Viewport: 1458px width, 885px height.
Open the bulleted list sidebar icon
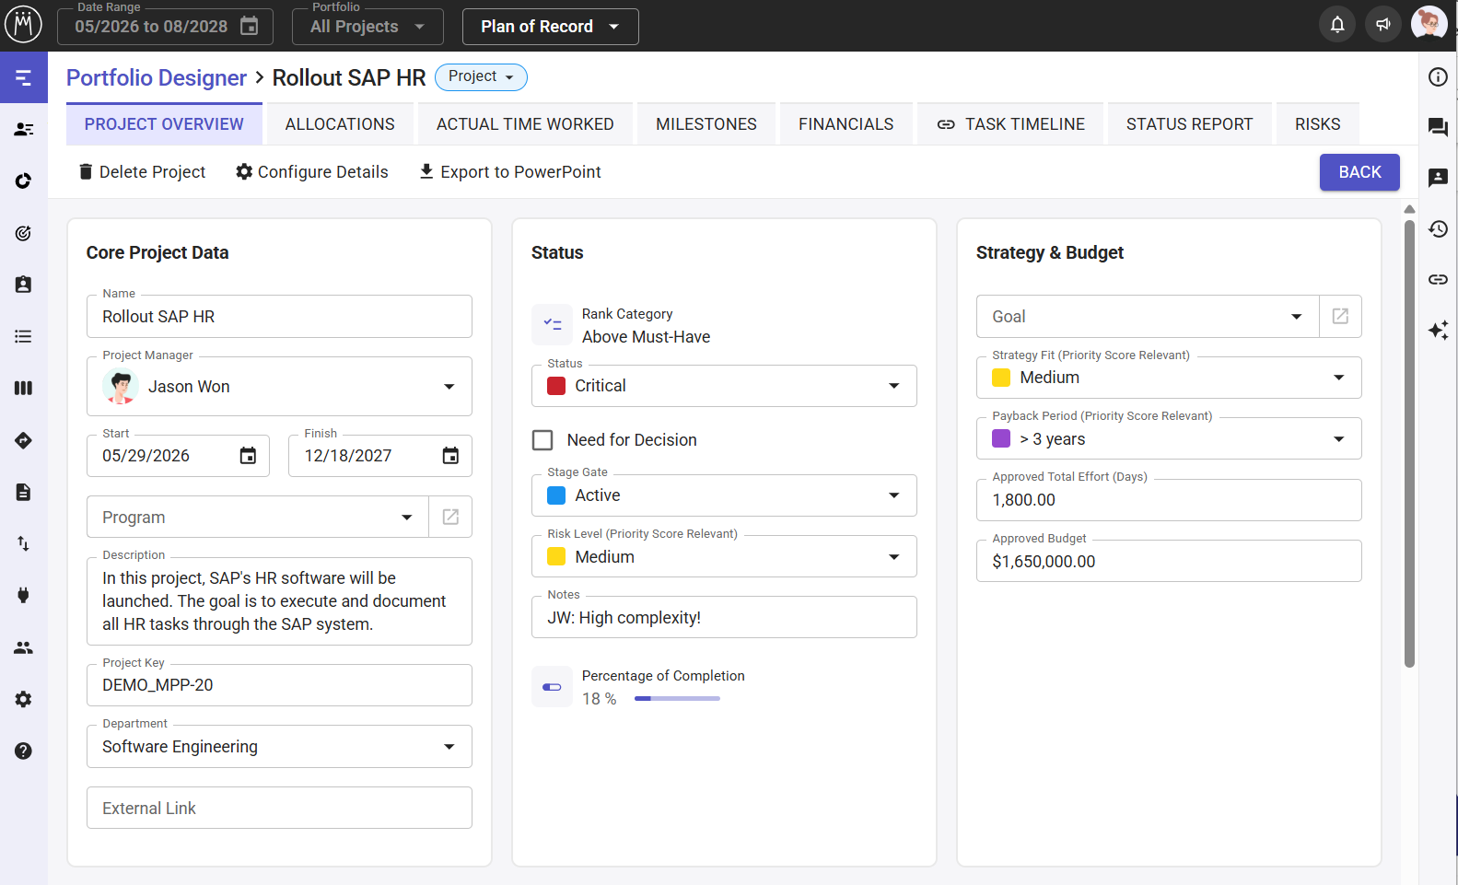(24, 337)
